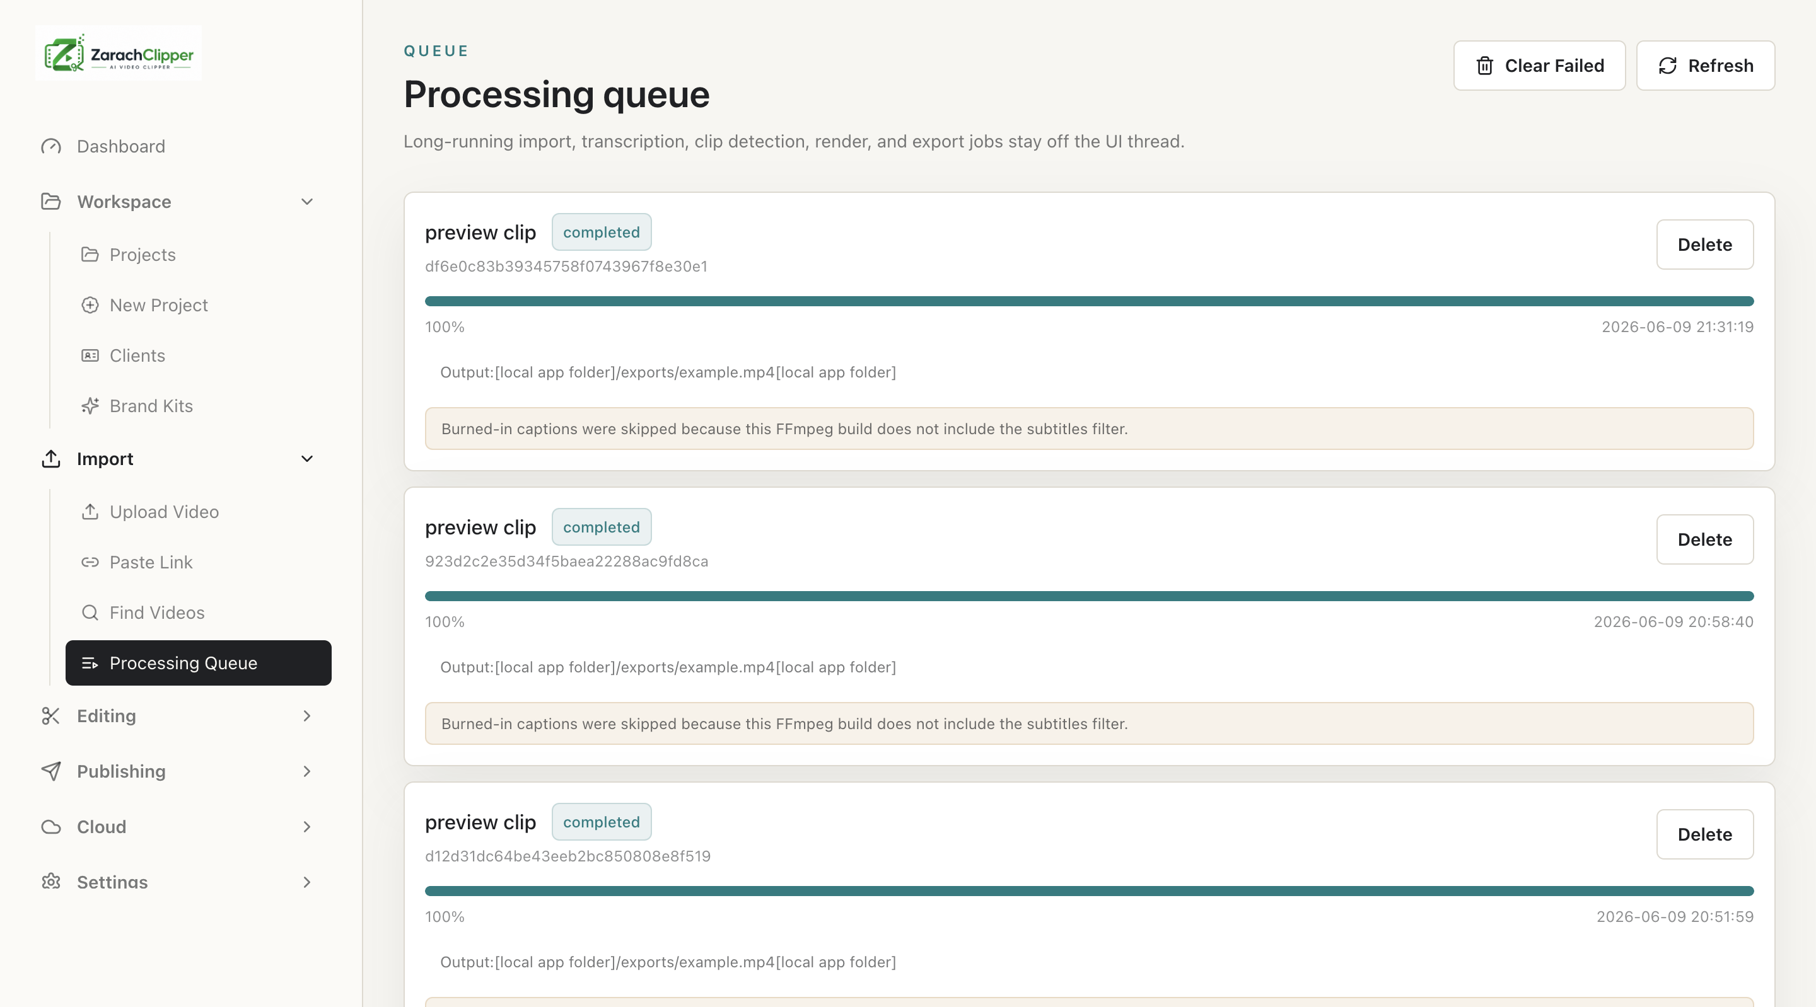Click the Import upload arrow icon
This screenshot has height=1007, width=1816.
pyautogui.click(x=50, y=459)
